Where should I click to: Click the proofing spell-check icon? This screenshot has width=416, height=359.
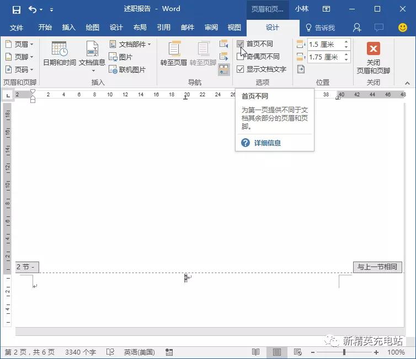click(110, 352)
